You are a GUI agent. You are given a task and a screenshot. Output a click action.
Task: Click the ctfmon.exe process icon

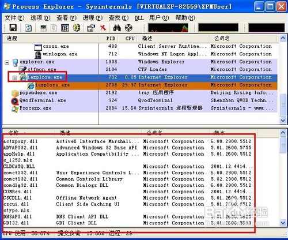click(22, 70)
